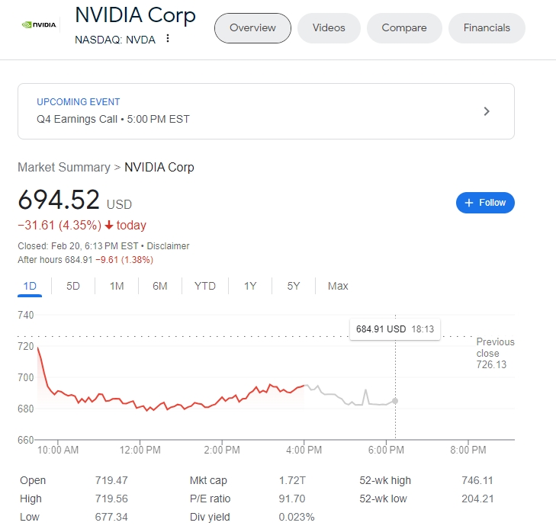The image size is (556, 529).
Task: Click the red down arrow icon beside today
Action: coord(109,226)
